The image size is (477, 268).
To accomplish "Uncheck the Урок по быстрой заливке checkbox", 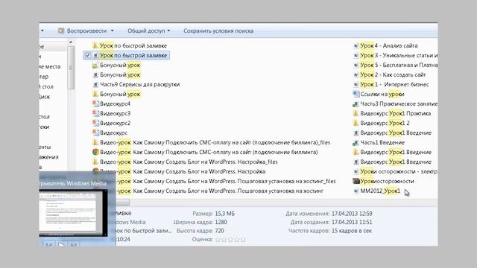I will click(x=88, y=55).
